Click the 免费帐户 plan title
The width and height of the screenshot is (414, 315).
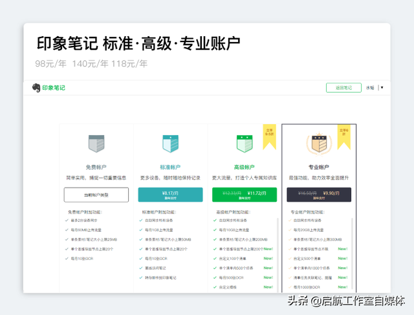pos(96,167)
